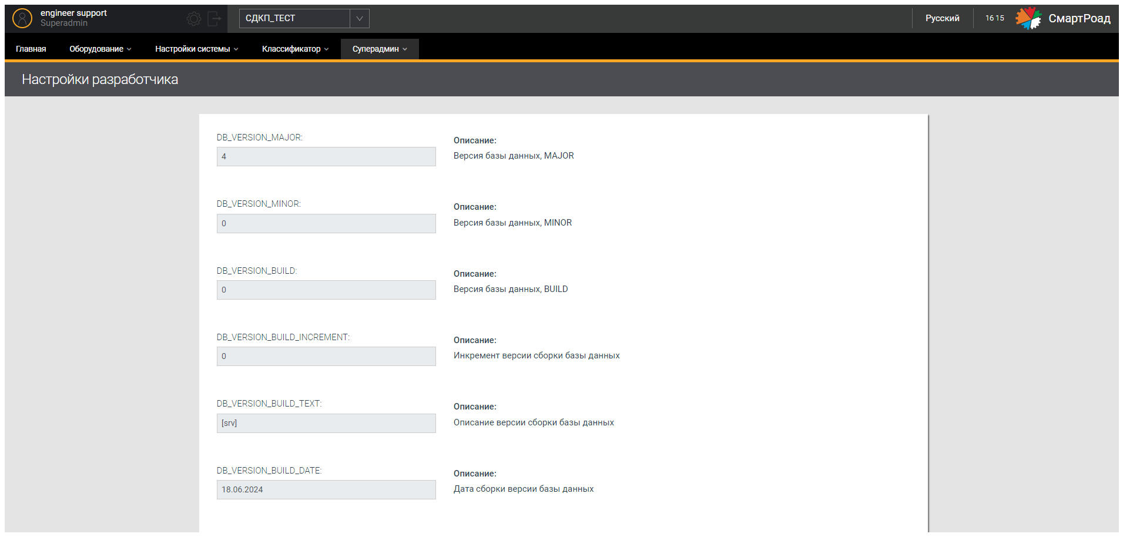1123x537 pixels.
Task: Focus the DB_VERSION_BUILD input field
Action: click(x=326, y=290)
